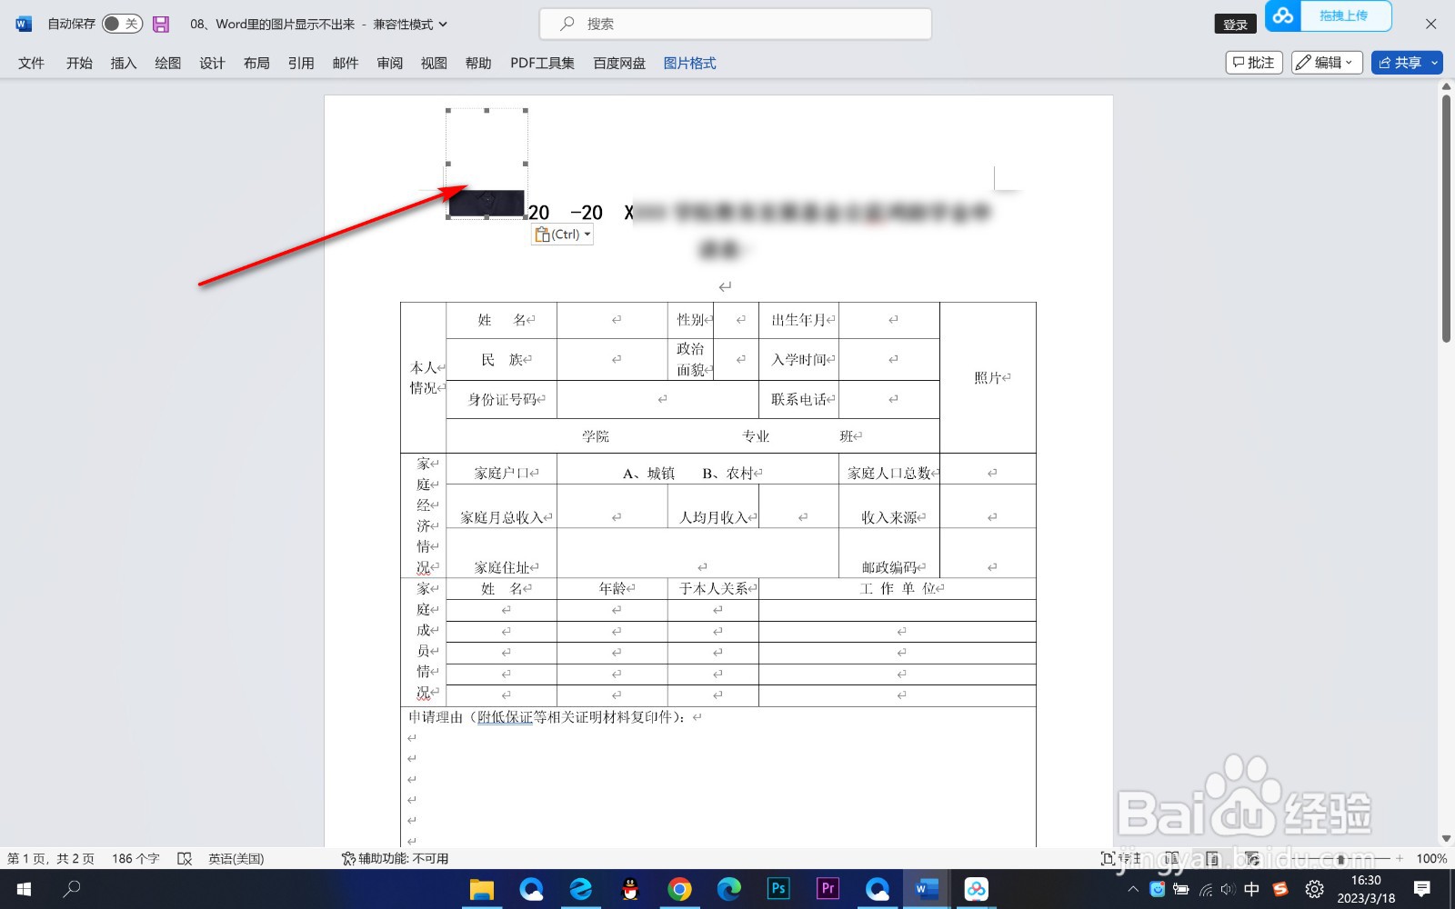Click the 登录 sign-in button
The height and width of the screenshot is (909, 1455).
[1234, 24]
